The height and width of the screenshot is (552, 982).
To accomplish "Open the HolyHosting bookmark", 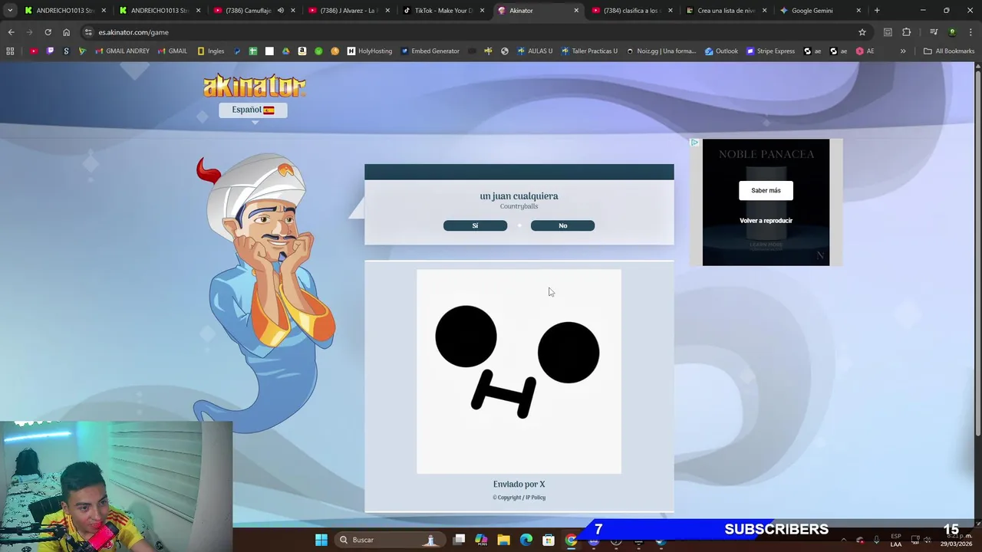I will 370,51.
